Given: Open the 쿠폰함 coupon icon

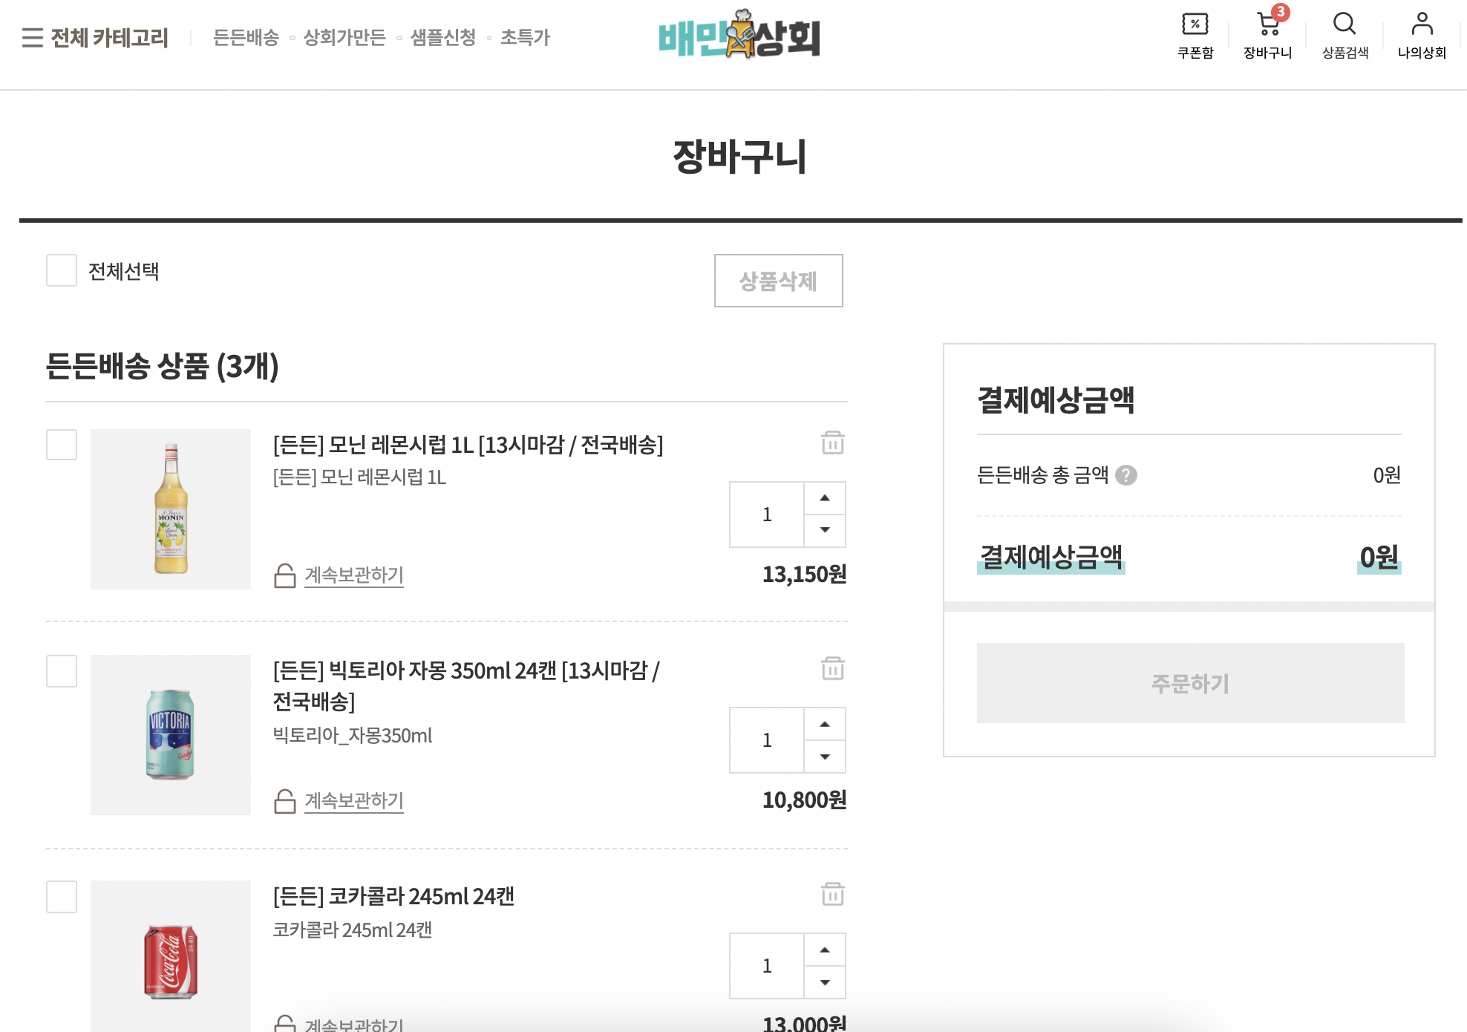Looking at the screenshot, I should pos(1195,25).
